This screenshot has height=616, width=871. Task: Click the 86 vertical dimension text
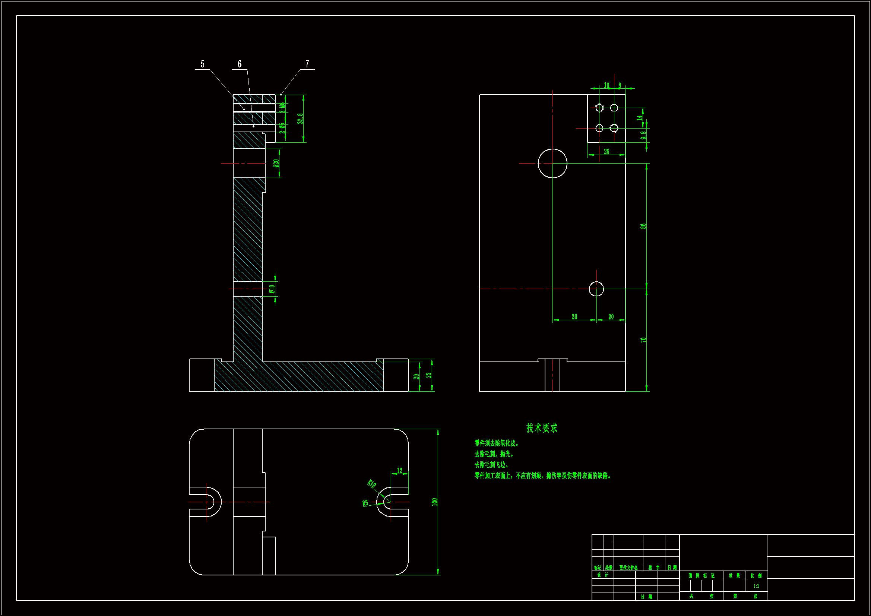pyautogui.click(x=643, y=226)
